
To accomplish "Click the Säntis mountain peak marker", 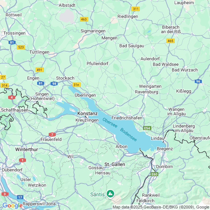I will point(110,194).
